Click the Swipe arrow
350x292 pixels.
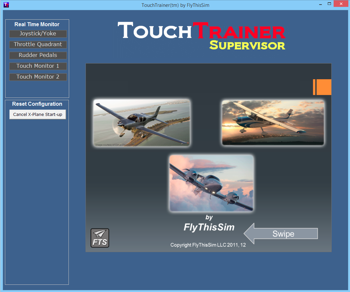pos(281,234)
